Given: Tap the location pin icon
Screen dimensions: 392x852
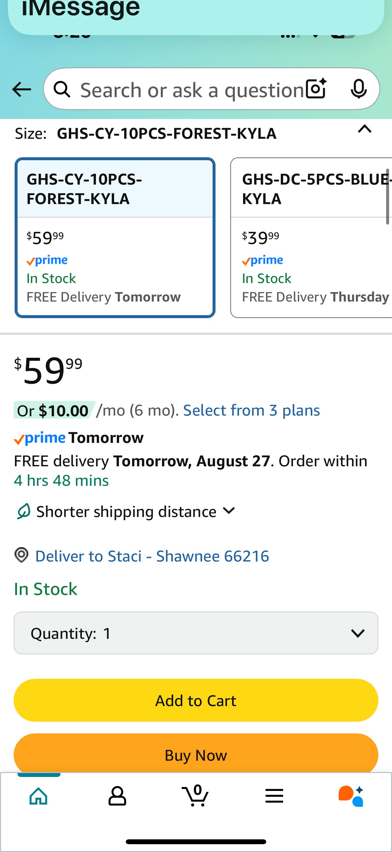Looking at the screenshot, I should (x=21, y=555).
